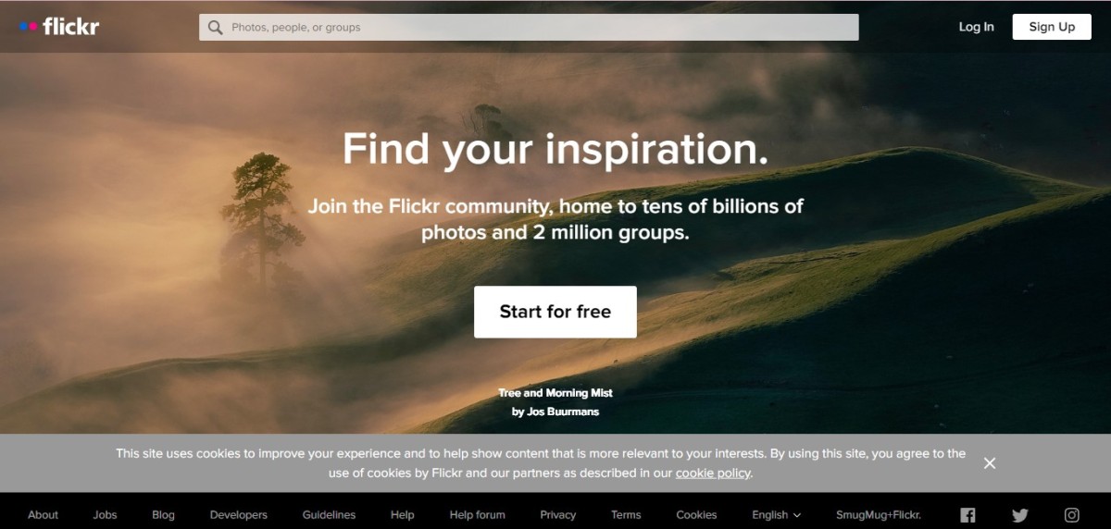
Task: Open Jos Buurmans photo credit link
Action: click(x=555, y=412)
